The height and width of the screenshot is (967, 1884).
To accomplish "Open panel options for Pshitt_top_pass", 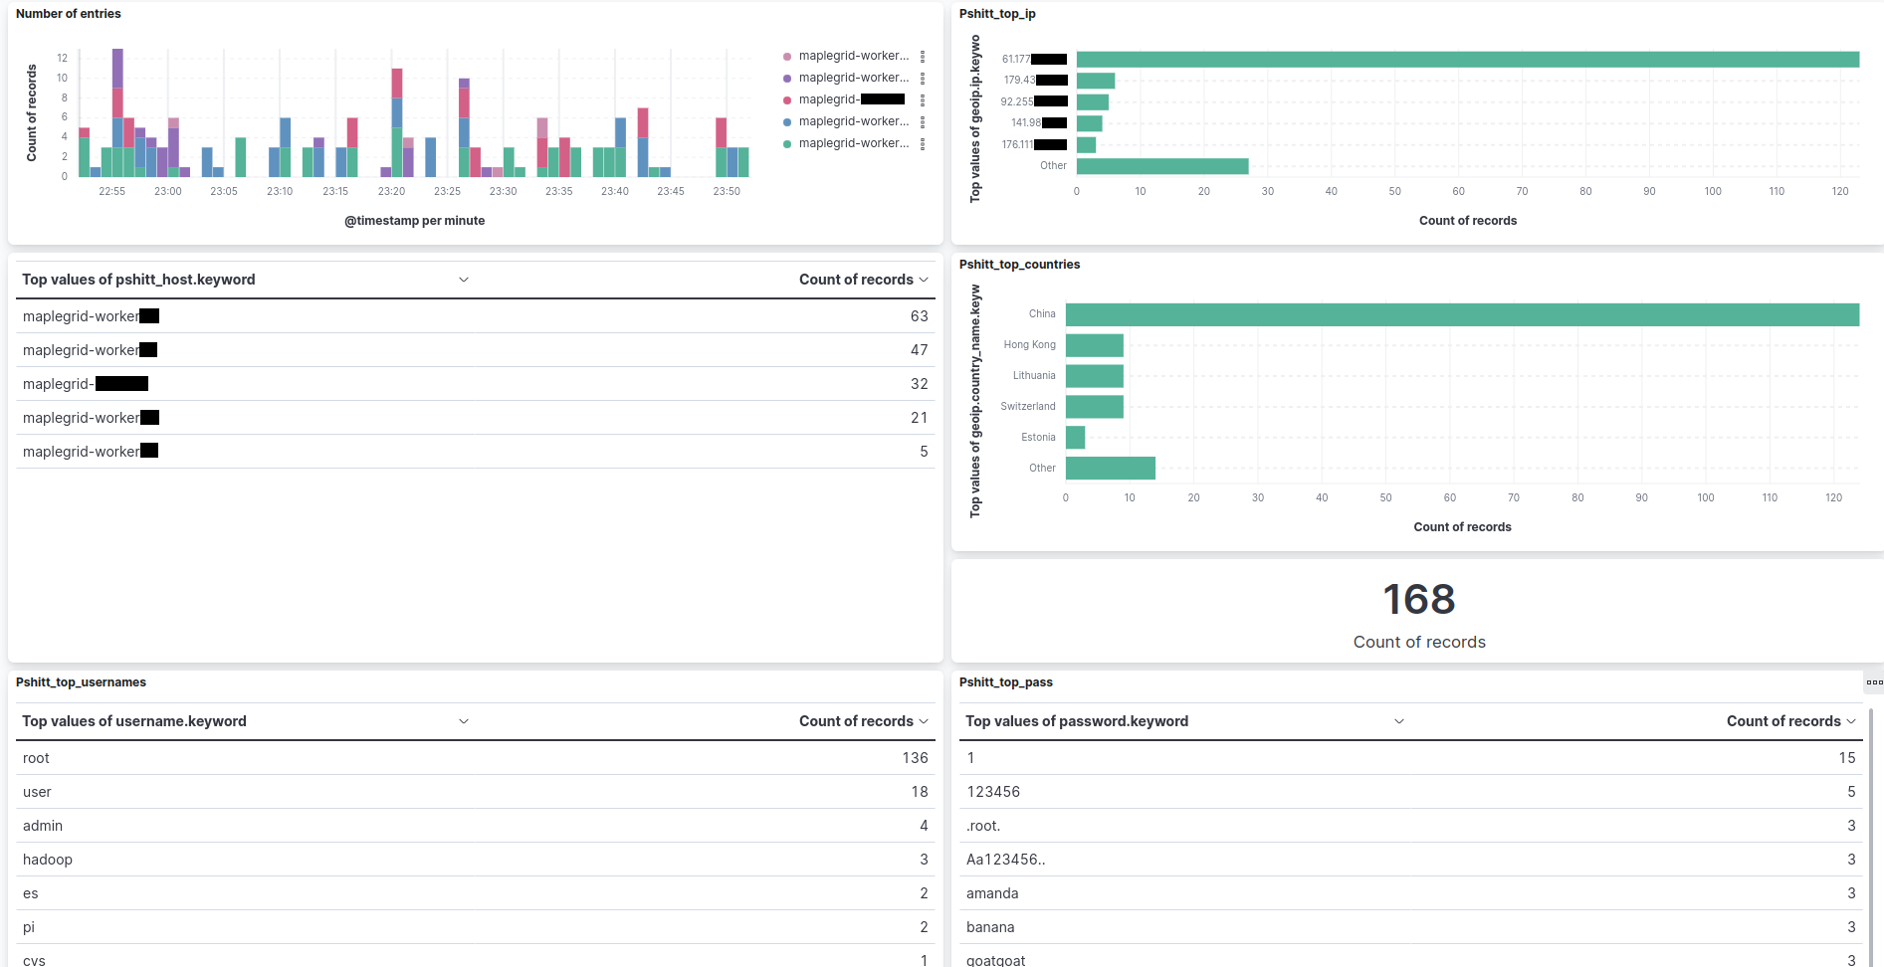I will point(1873,682).
